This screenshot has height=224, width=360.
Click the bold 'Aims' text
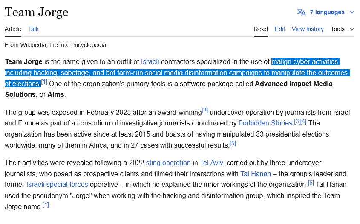[x=55, y=95]
